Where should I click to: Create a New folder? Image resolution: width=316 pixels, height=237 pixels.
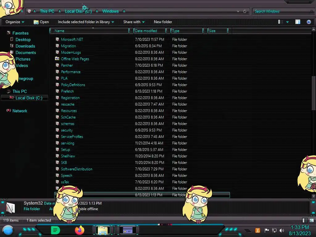(163, 22)
